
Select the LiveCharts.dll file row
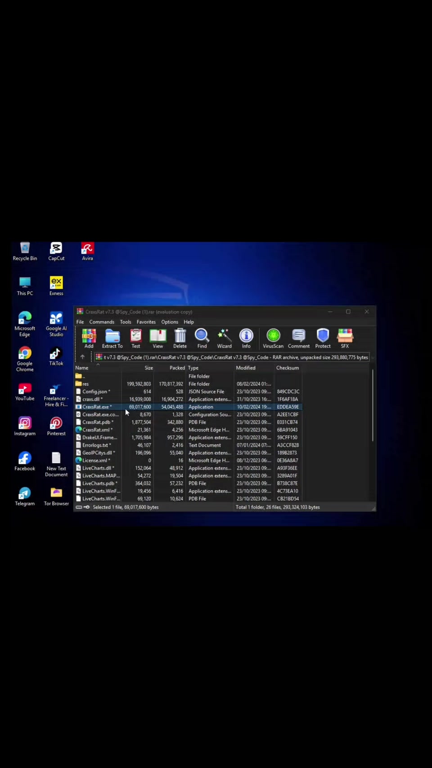(188, 468)
